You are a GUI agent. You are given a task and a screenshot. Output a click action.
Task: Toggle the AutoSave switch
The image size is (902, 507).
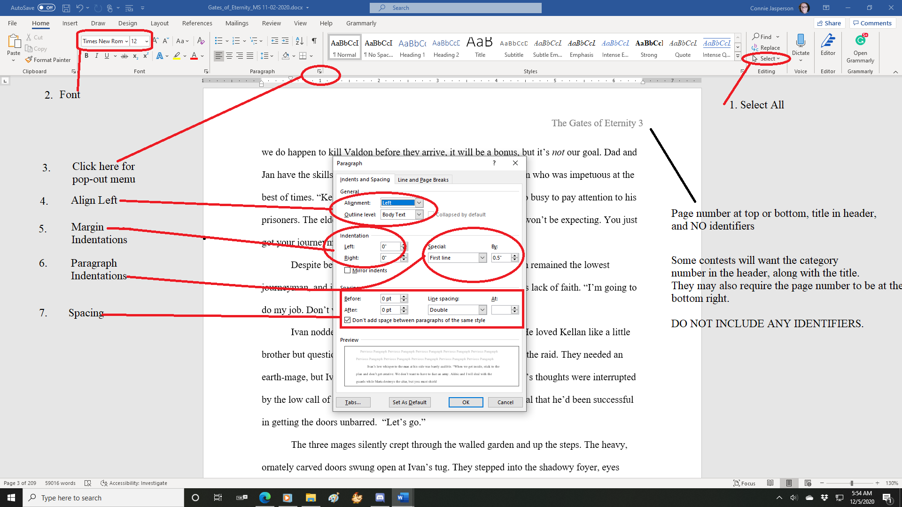click(46, 8)
